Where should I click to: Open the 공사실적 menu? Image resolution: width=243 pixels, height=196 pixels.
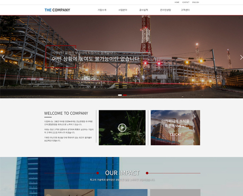(144, 10)
